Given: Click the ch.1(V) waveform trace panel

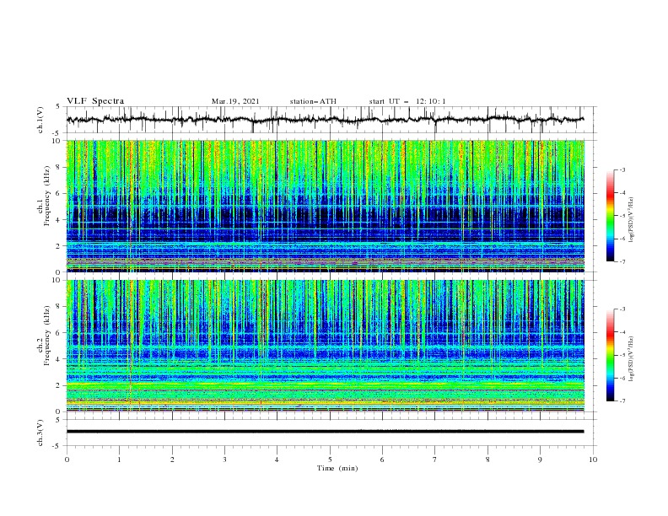Looking at the screenshot, I should click(331, 120).
